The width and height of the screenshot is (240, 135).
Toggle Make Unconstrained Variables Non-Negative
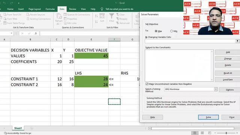click(x=147, y=84)
